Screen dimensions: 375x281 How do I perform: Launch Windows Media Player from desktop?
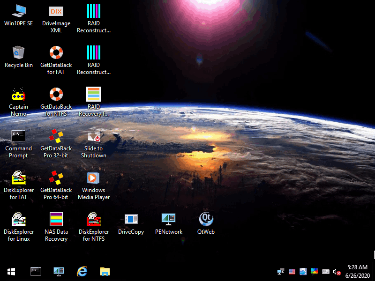[94, 177]
